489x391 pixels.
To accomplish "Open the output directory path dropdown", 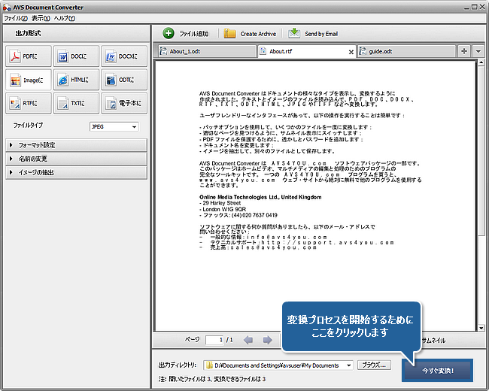I will (349, 365).
